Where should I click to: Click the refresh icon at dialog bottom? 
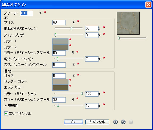tap(123, 122)
